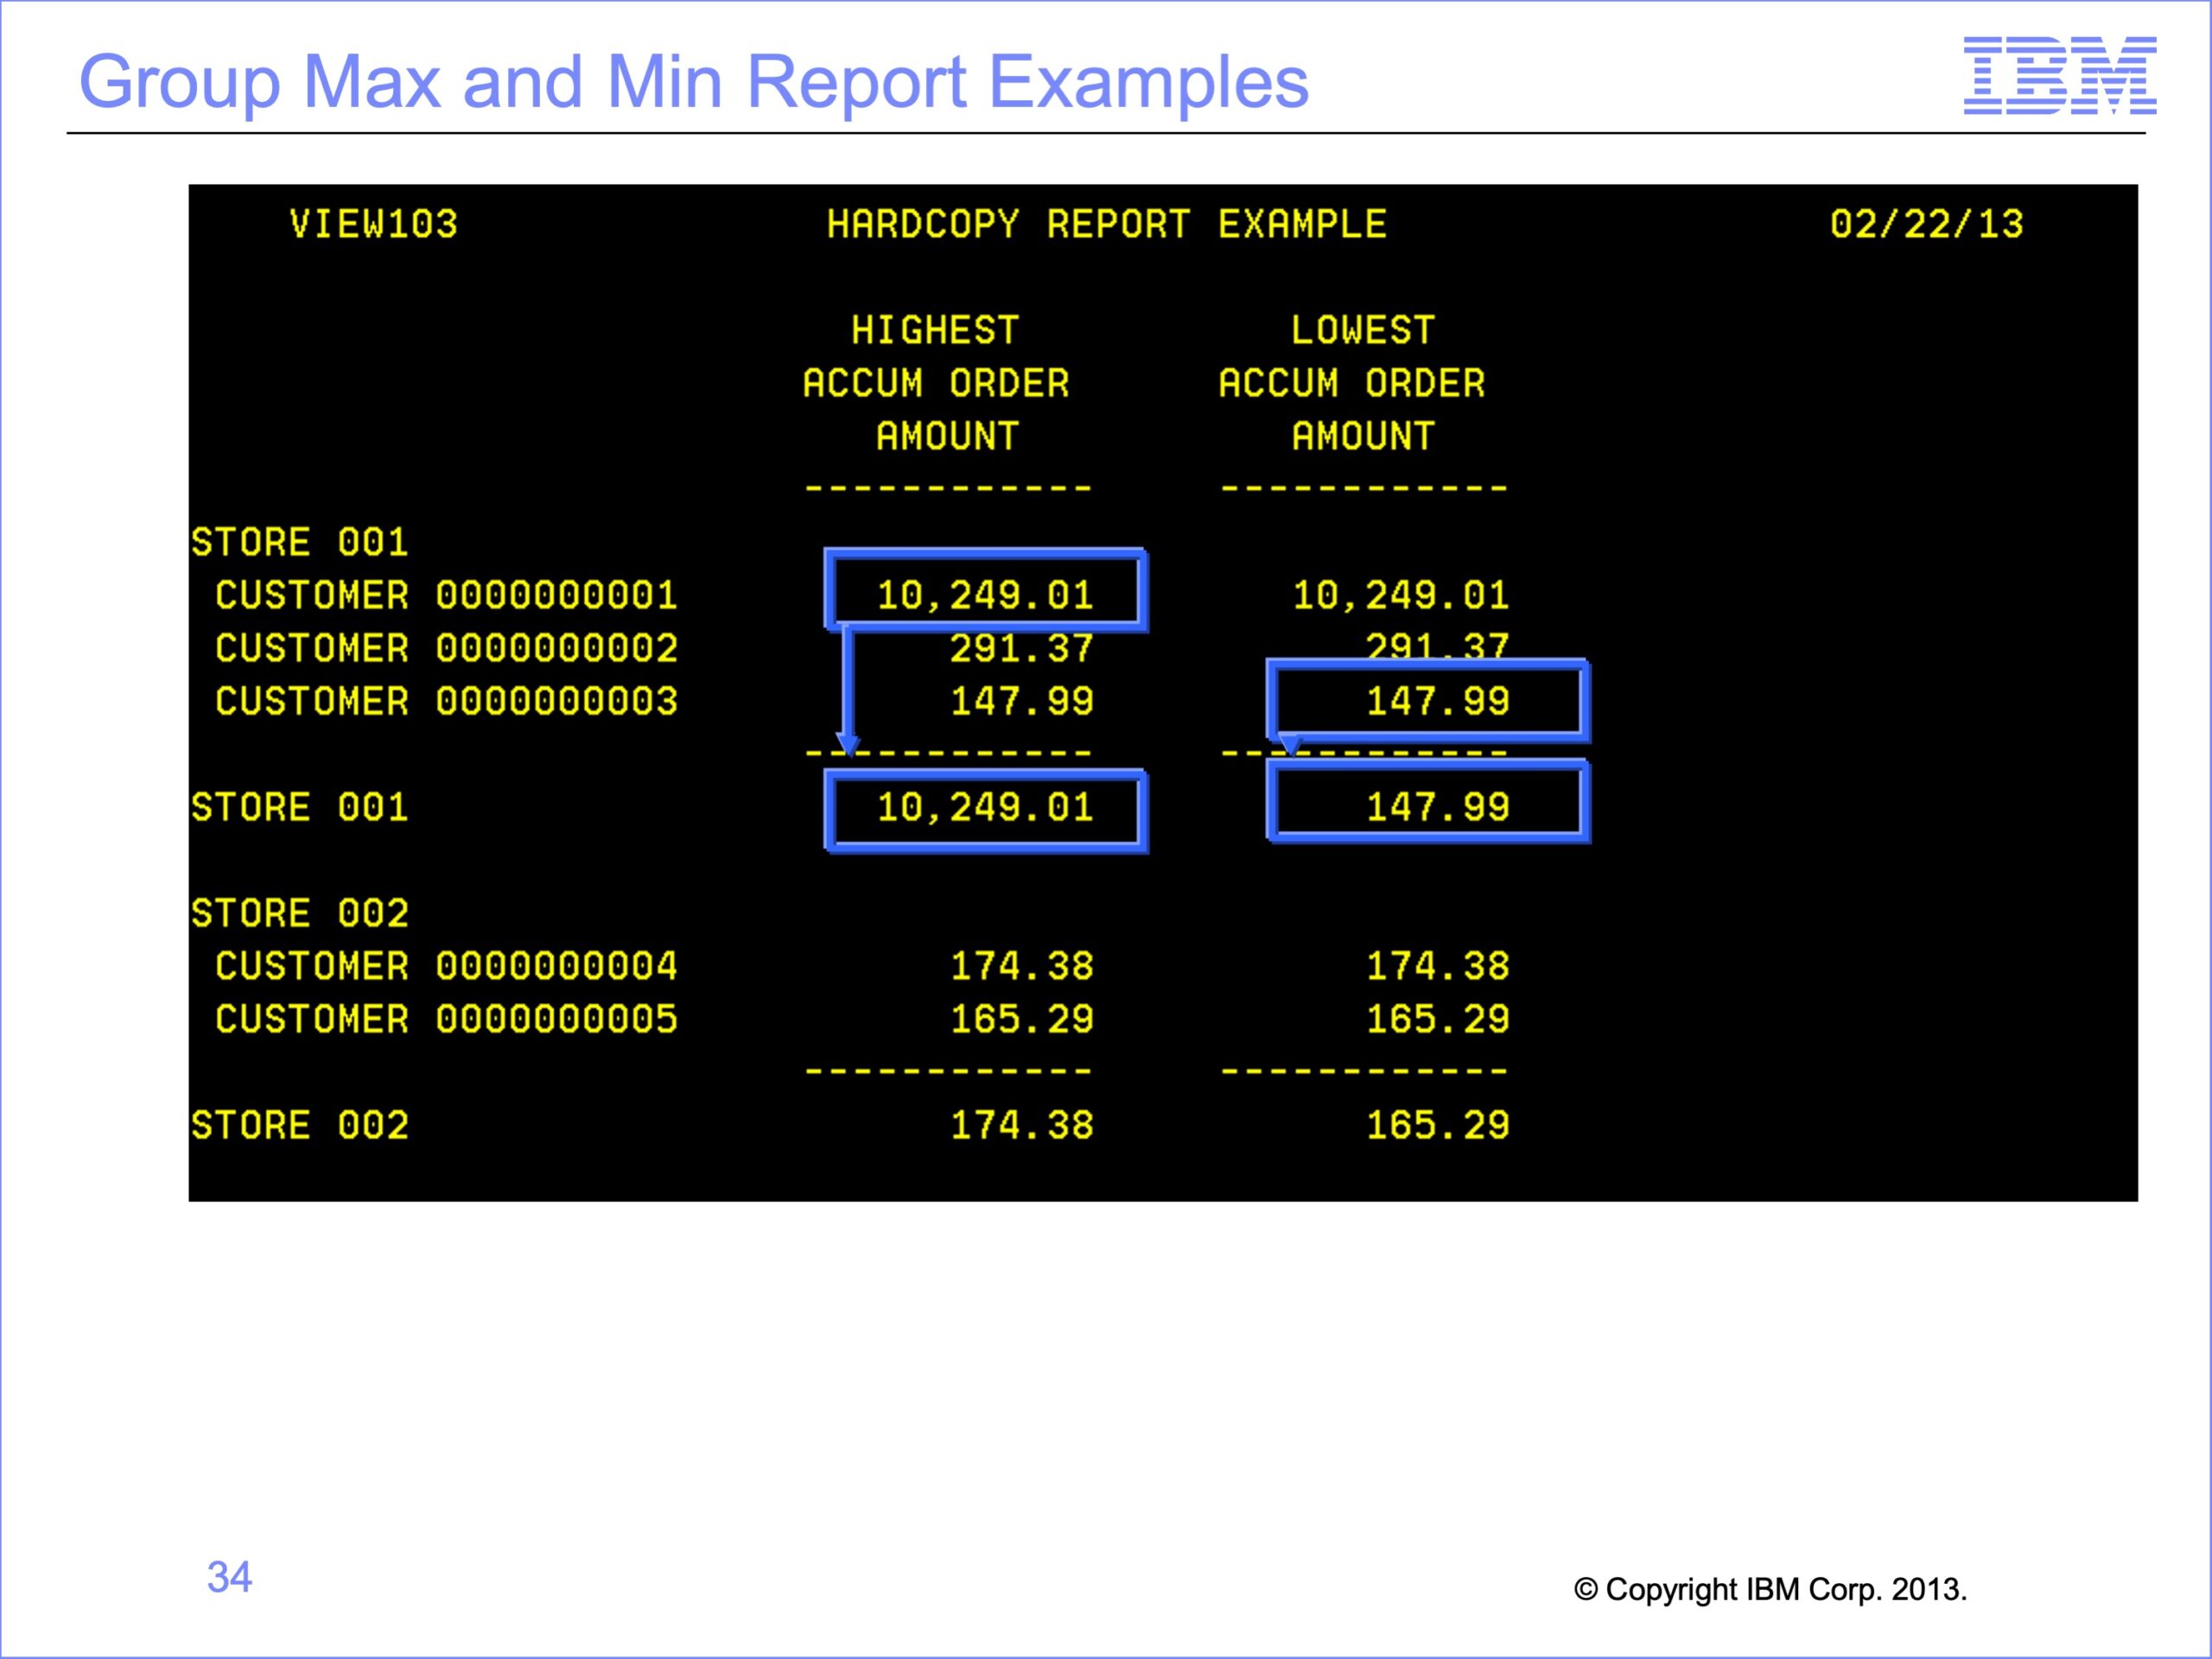Select the CUSTOMER 0000000001 row label
This screenshot has height=1659, width=2212.
(446, 595)
